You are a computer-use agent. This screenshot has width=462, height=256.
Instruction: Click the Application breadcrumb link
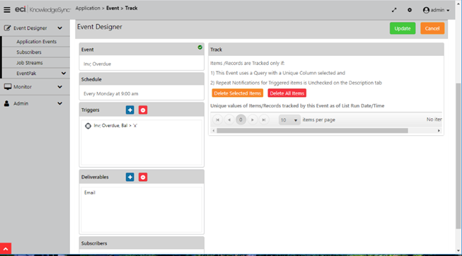[88, 8]
